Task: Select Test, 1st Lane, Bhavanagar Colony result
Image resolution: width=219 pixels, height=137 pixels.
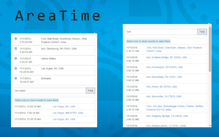Action: 175,108
